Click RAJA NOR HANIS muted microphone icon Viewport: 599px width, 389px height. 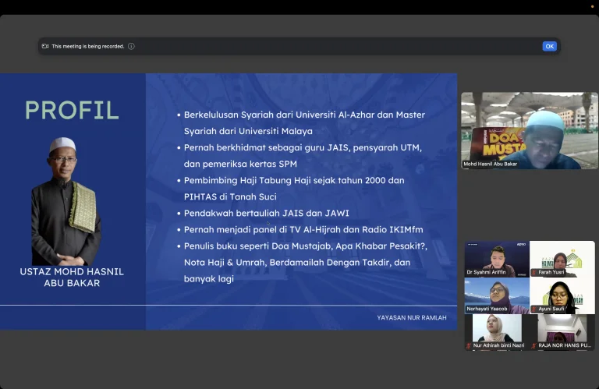pos(534,345)
